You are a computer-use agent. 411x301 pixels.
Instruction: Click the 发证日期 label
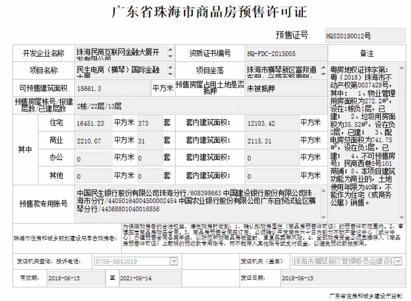[x=253, y=278]
